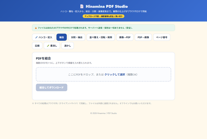Viewport: 207px width, 139px height.
Task: Click the lock icon in green notice
Action: [x=36, y=28]
